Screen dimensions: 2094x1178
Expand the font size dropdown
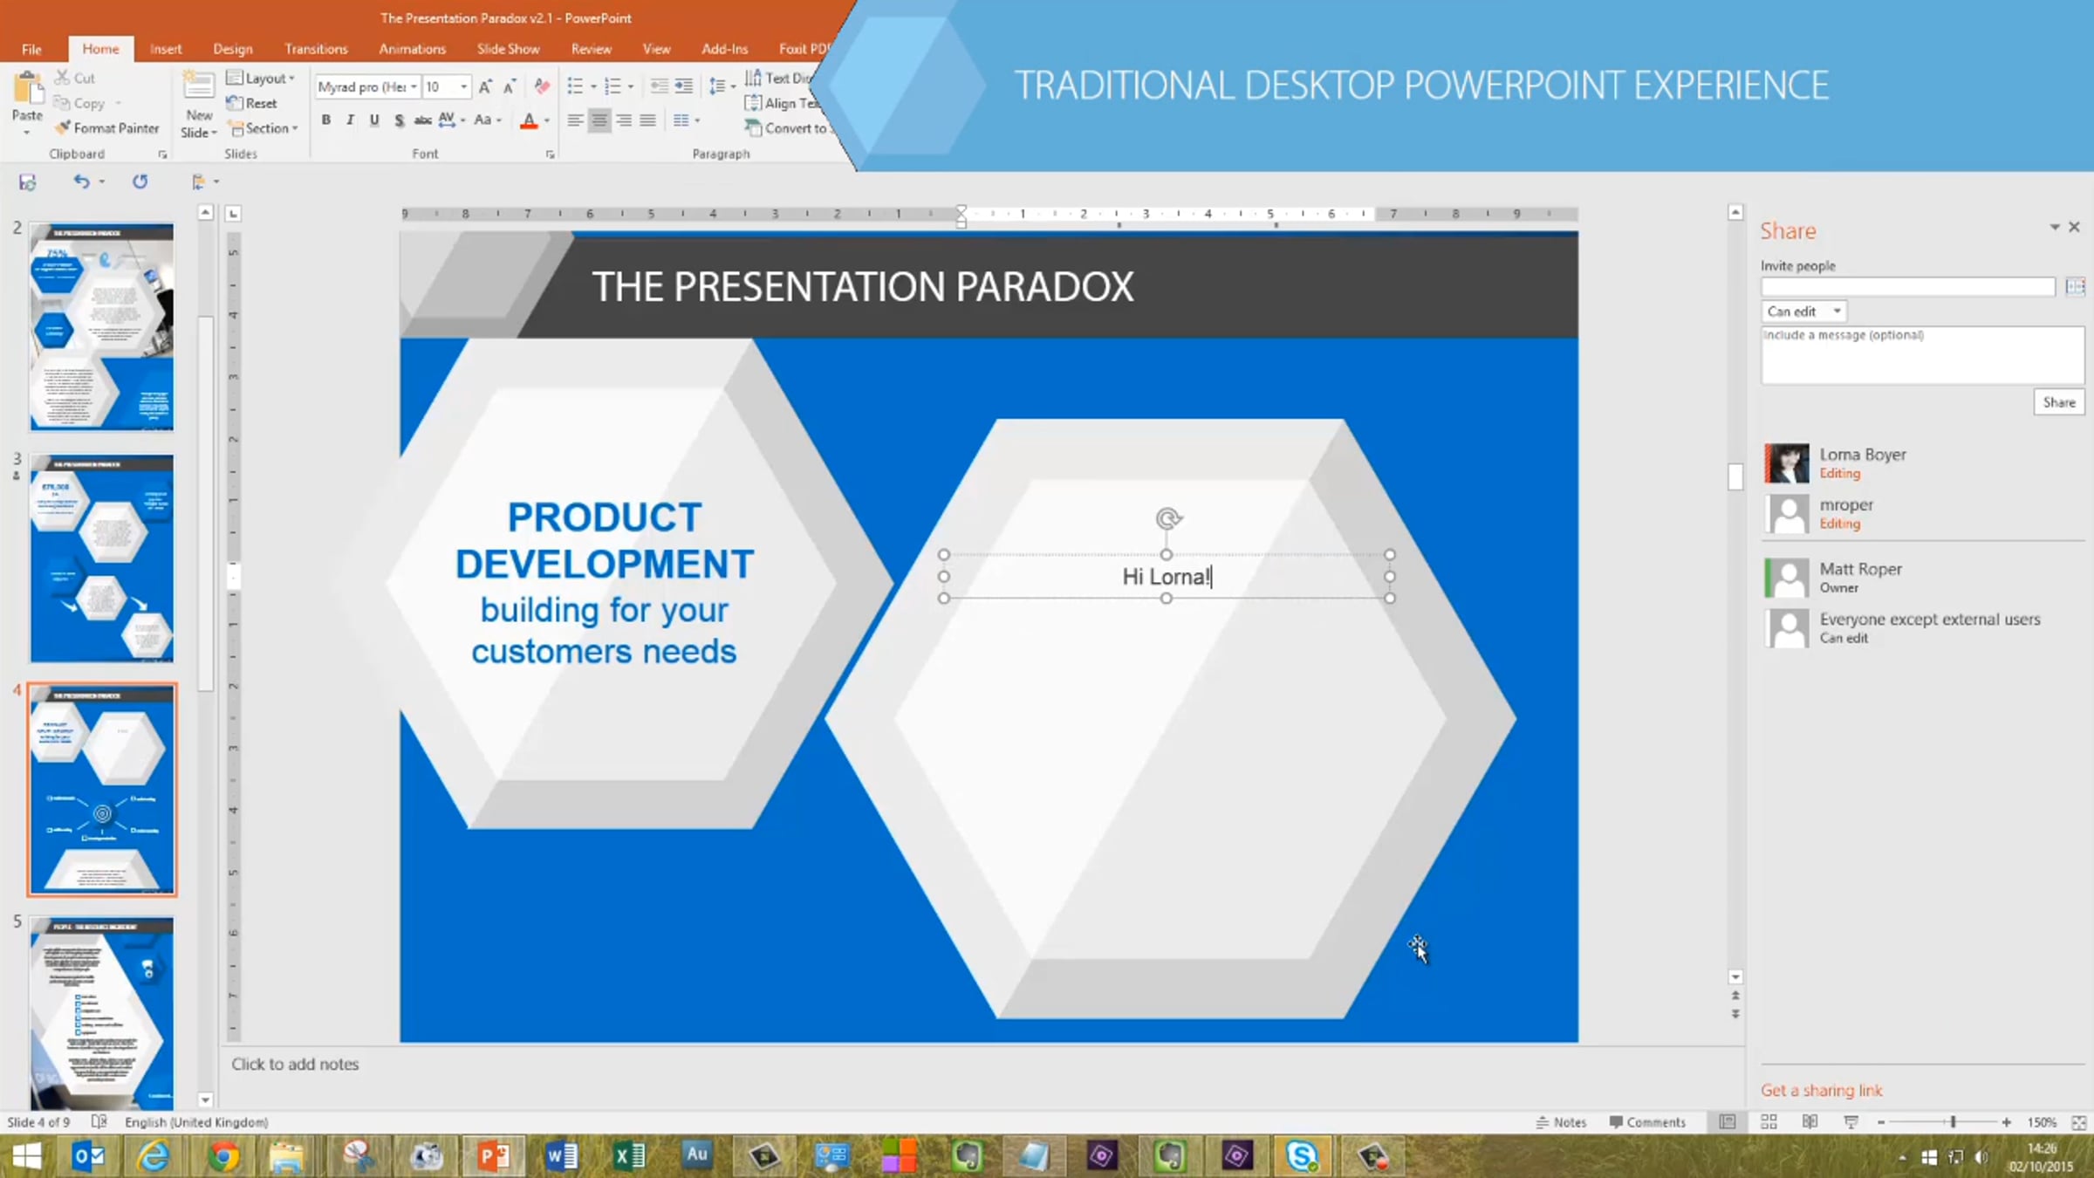[463, 86]
